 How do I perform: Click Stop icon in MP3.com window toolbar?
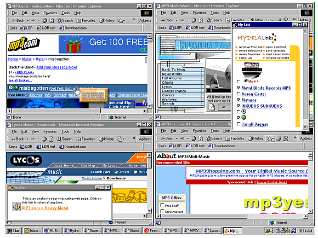coord(44,20)
